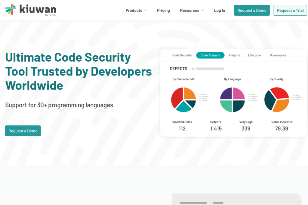Open the Governance tab

[x=278, y=55]
